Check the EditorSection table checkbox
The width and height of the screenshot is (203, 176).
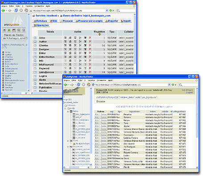[35, 57]
